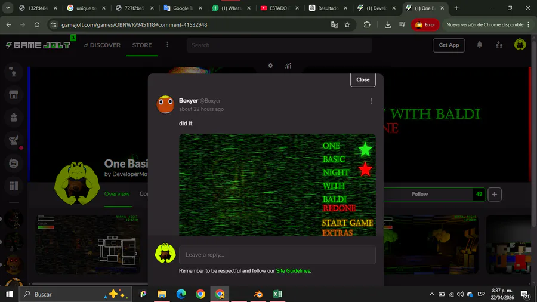The image size is (537, 302).
Task: Open the tab search dropdown arrow
Action: 8,8
